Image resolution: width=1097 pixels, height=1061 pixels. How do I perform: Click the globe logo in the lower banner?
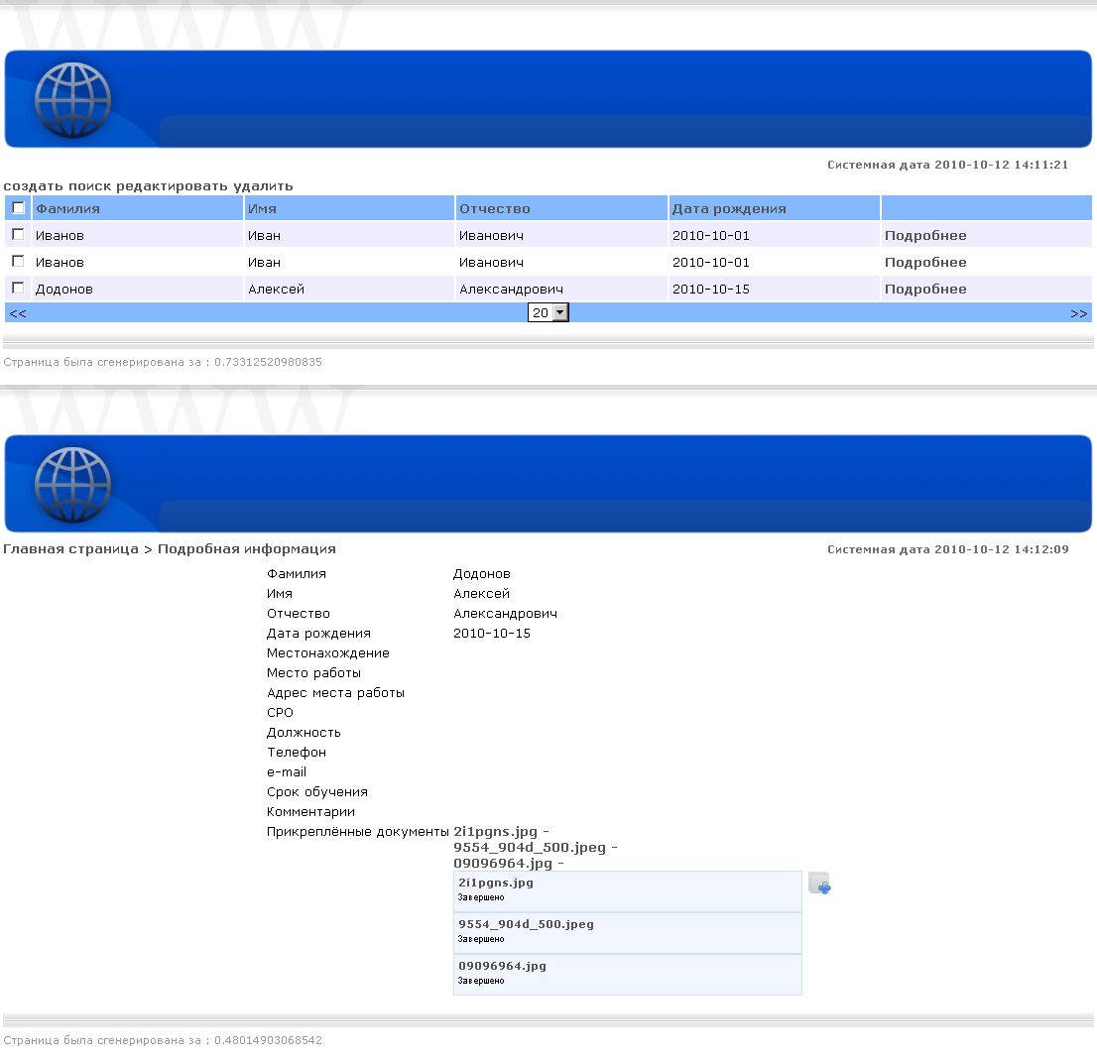72,485
